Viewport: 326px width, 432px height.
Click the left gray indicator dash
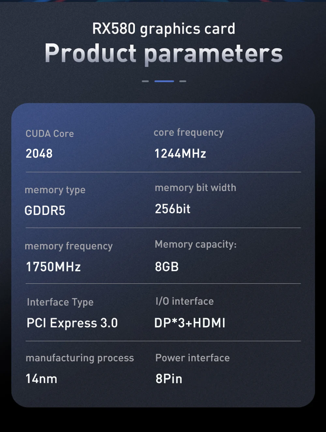click(145, 81)
